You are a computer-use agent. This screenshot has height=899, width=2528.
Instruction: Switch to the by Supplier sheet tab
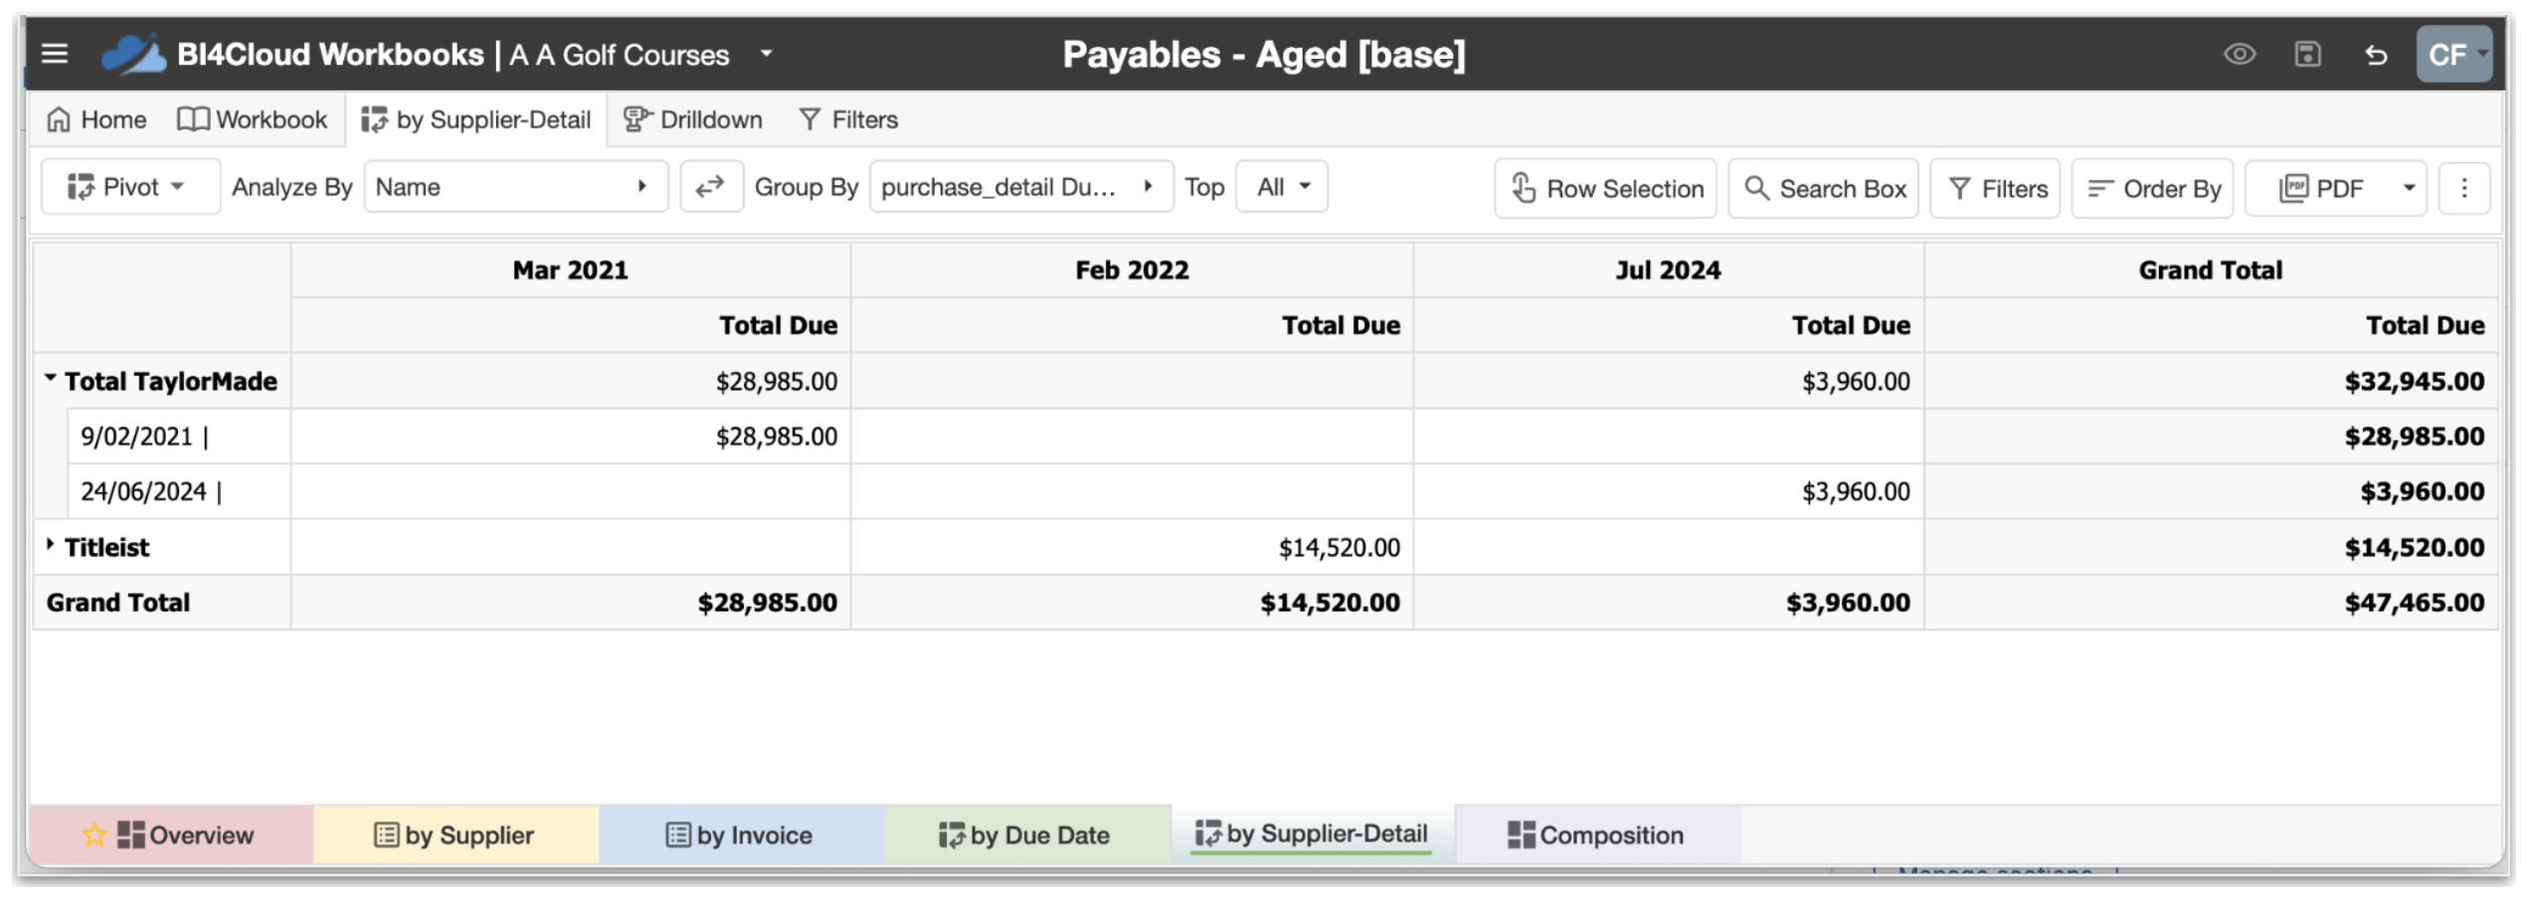(455, 835)
